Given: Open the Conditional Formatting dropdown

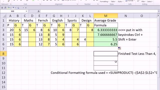Looking at the screenshot, I should 104,1.
